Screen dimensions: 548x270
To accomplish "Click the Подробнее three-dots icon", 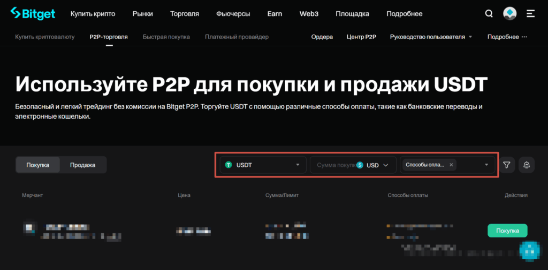I will coord(524,37).
